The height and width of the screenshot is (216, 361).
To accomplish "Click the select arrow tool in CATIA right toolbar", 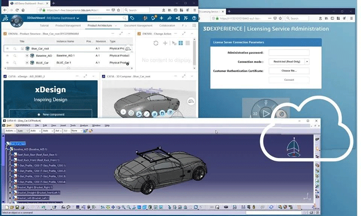I will pos(317,149).
